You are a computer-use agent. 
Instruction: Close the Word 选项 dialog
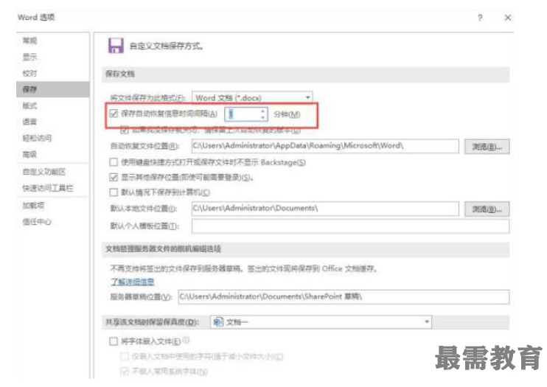[x=508, y=18]
